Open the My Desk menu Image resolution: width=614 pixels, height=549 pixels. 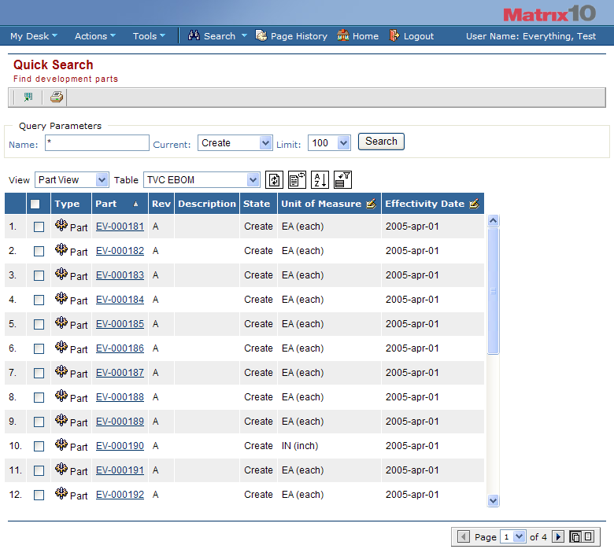coord(32,36)
